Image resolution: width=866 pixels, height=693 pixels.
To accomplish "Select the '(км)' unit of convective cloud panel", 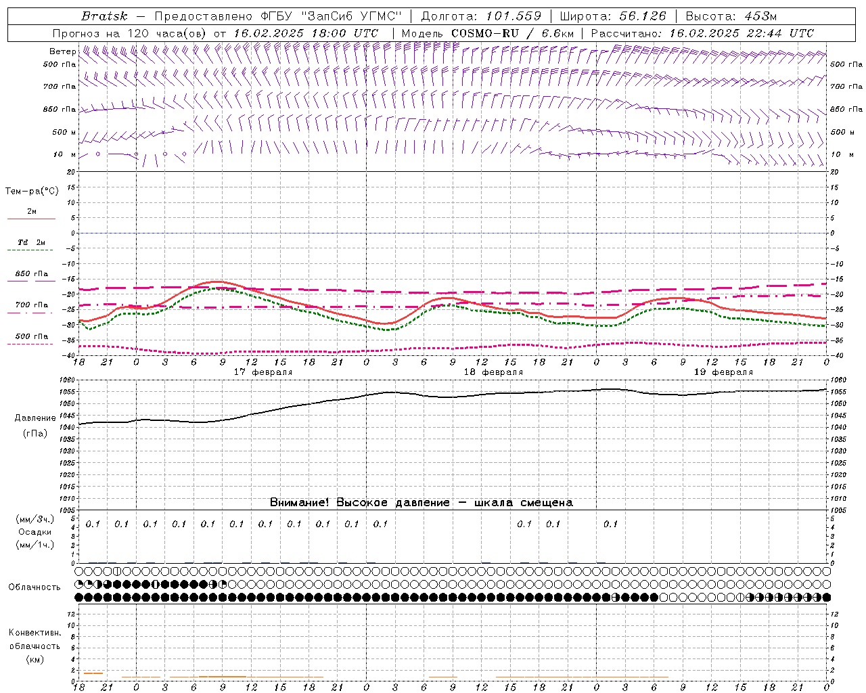I will pyautogui.click(x=35, y=659).
